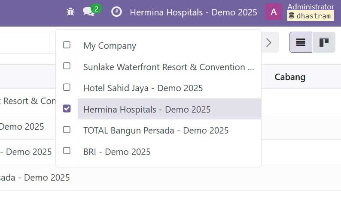Screen dimensions: 341x214
Task: Switch to list view
Action: pos(301,42)
